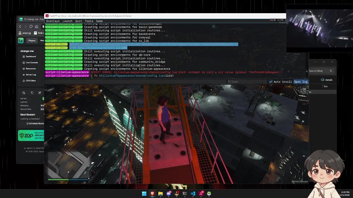The image size is (353, 198).
Task: Toggle the Details pane button
Action: [x=327, y=80]
